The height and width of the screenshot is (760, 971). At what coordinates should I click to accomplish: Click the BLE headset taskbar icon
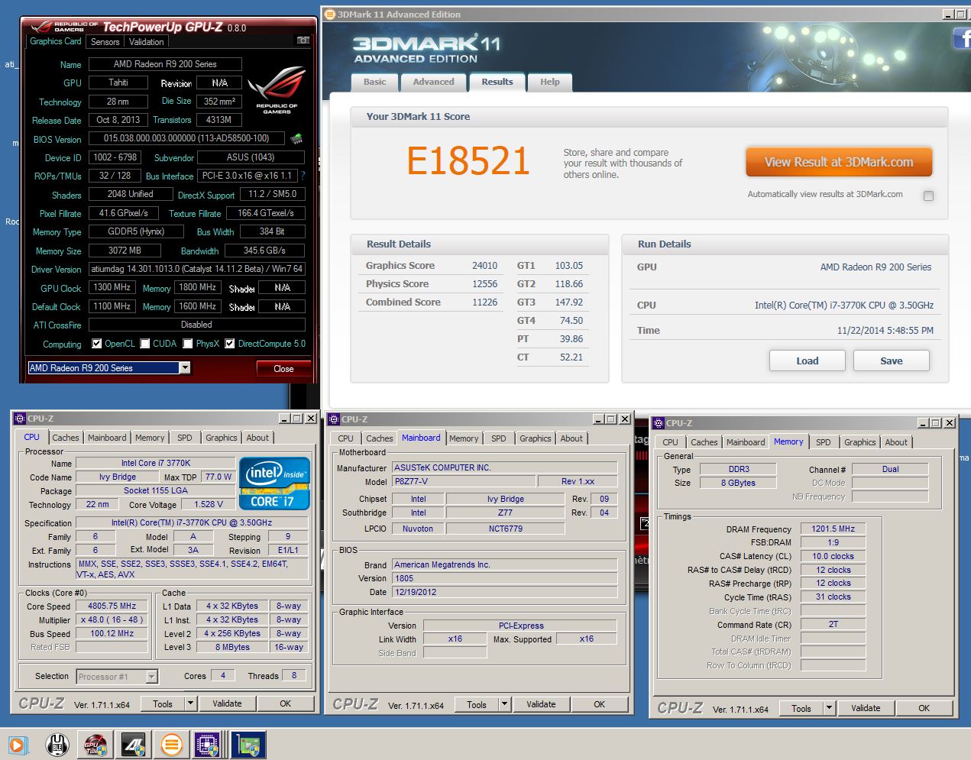click(x=57, y=744)
